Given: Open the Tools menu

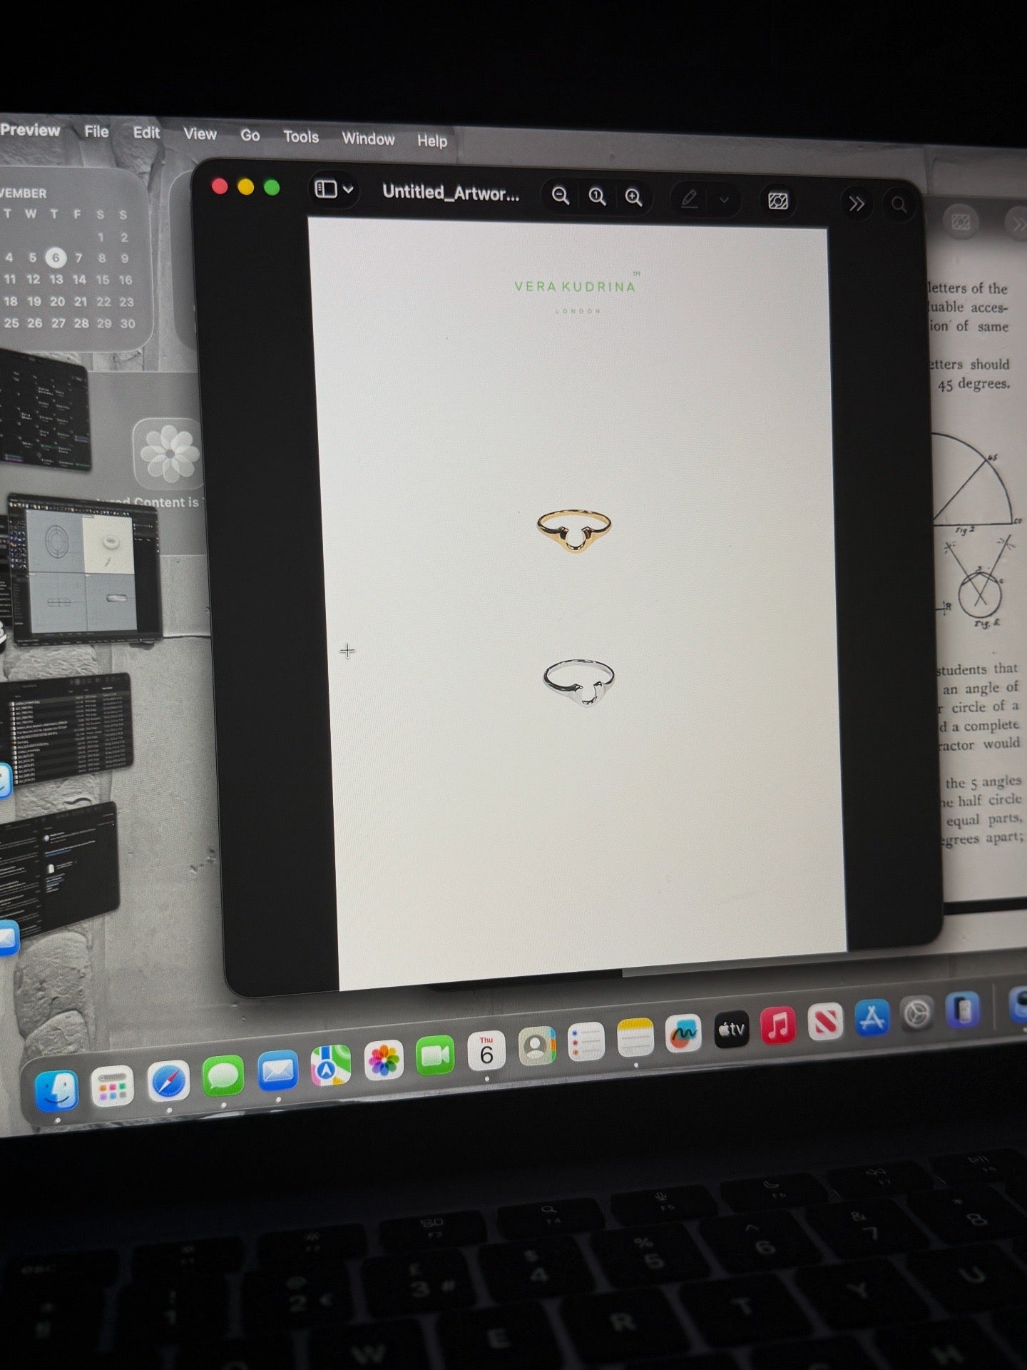Looking at the screenshot, I should point(300,137).
